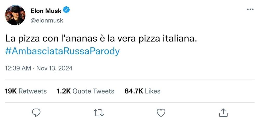This screenshot has height=128, width=260.
Task: View the 19K Retweets list
Action: (26, 91)
